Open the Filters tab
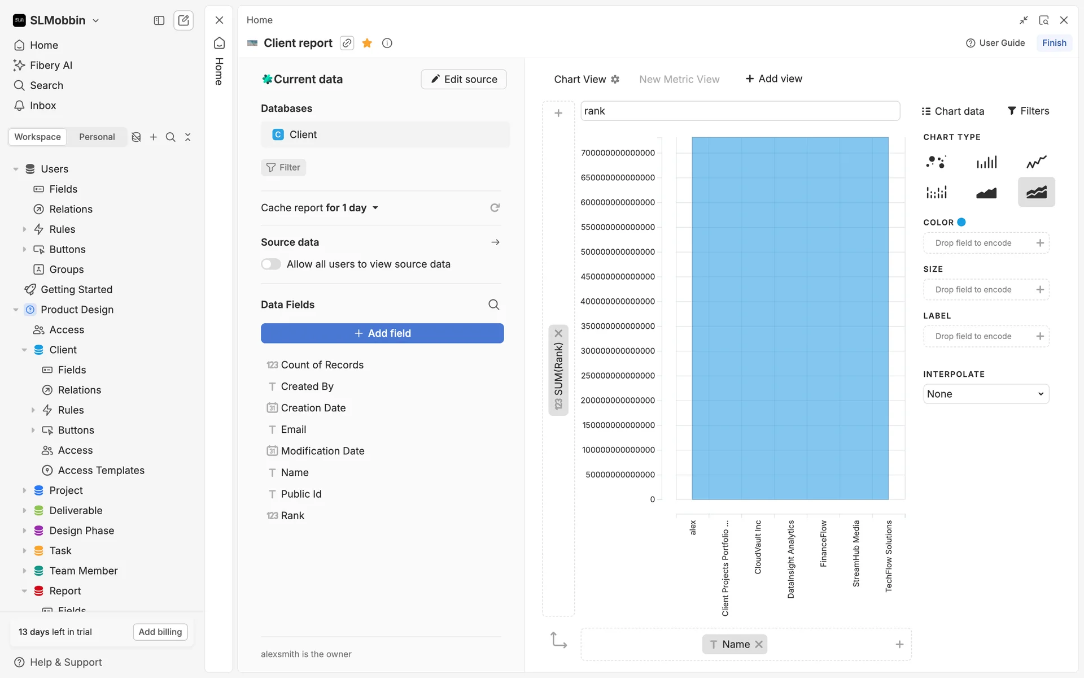Screen dimensions: 1084x678 [1028, 111]
